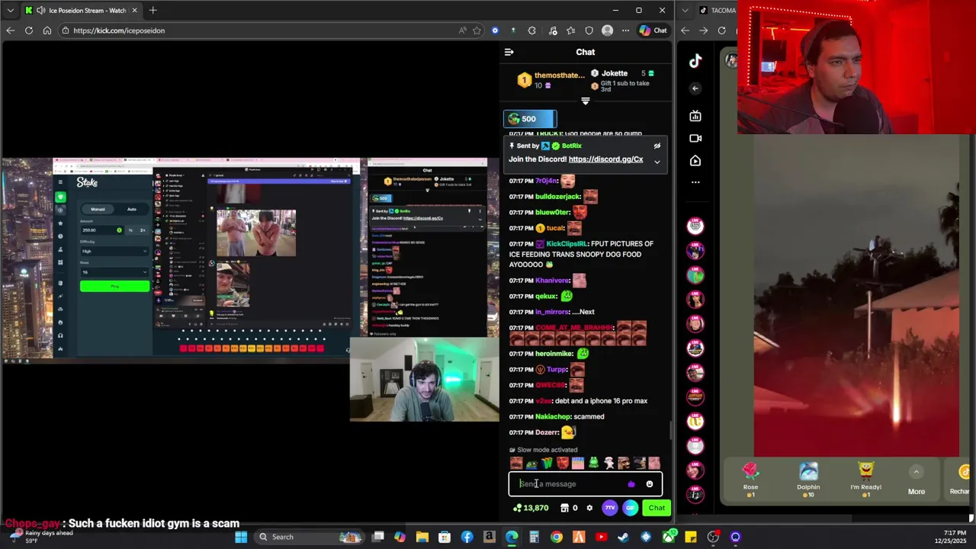
Task: Go back in the TikTok browser window
Action: (685, 30)
